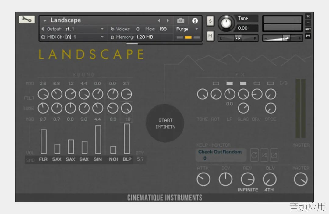Click the ATTK attack knob
Screen dimensions: 329x214
pyautogui.click(x=203, y=179)
